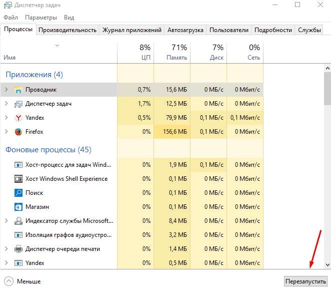Screen dimensions: 331x293
Task: Click the Диспетчер задач process icon
Action: click(18, 104)
